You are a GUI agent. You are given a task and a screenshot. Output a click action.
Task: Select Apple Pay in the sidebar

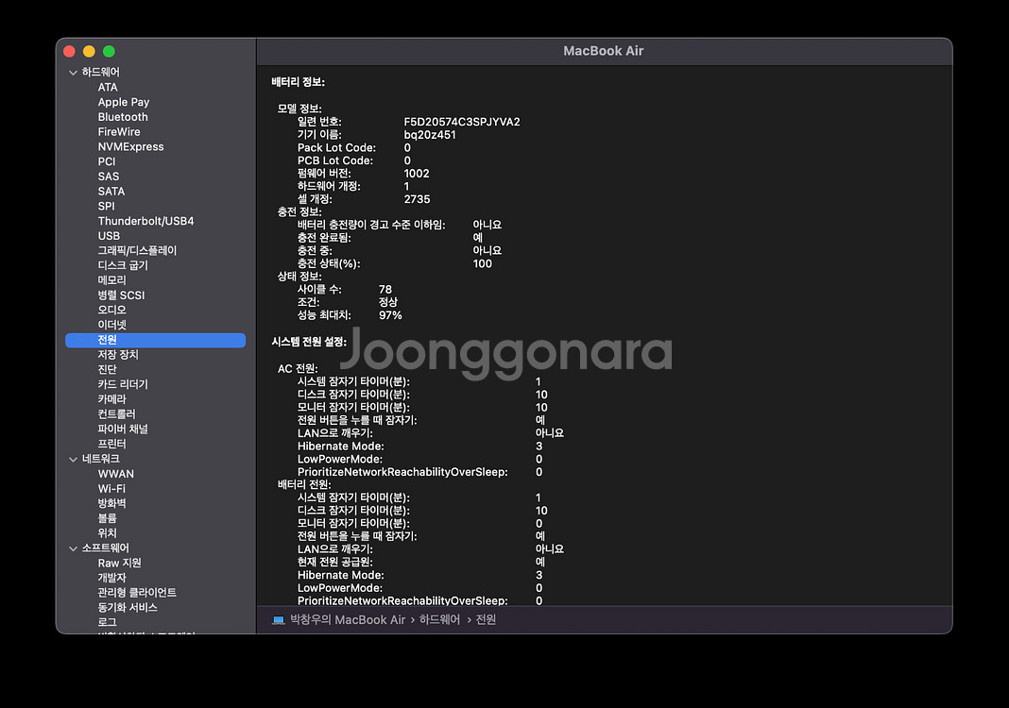point(124,102)
